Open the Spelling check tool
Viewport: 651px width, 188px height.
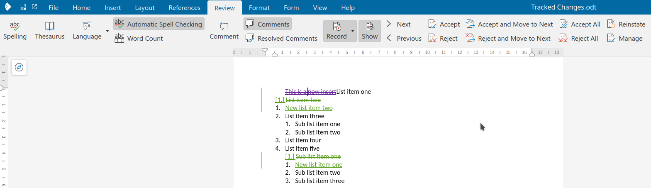(x=15, y=31)
